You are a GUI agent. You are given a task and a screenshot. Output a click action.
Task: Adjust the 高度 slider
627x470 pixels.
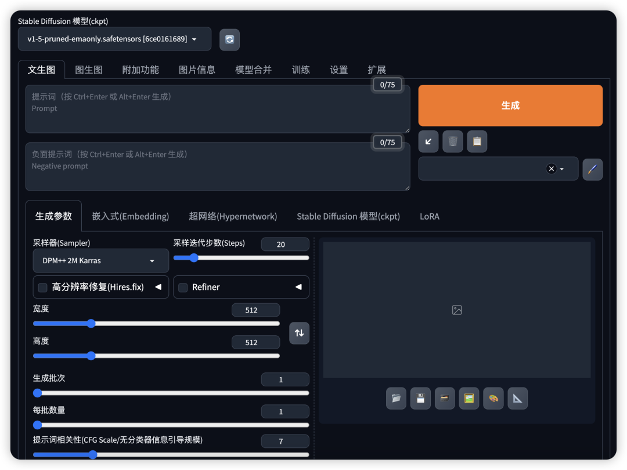[x=156, y=356]
